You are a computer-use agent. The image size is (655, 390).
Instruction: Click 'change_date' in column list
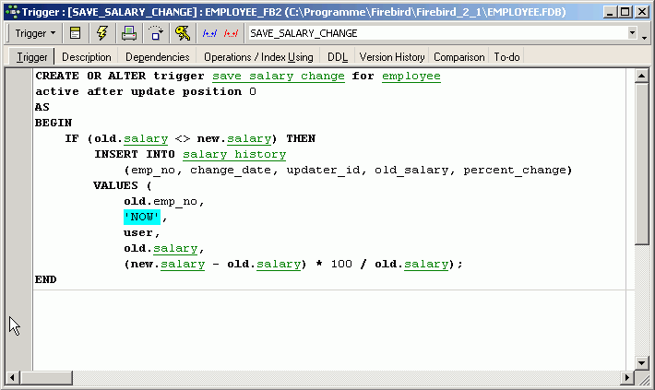click(x=230, y=171)
